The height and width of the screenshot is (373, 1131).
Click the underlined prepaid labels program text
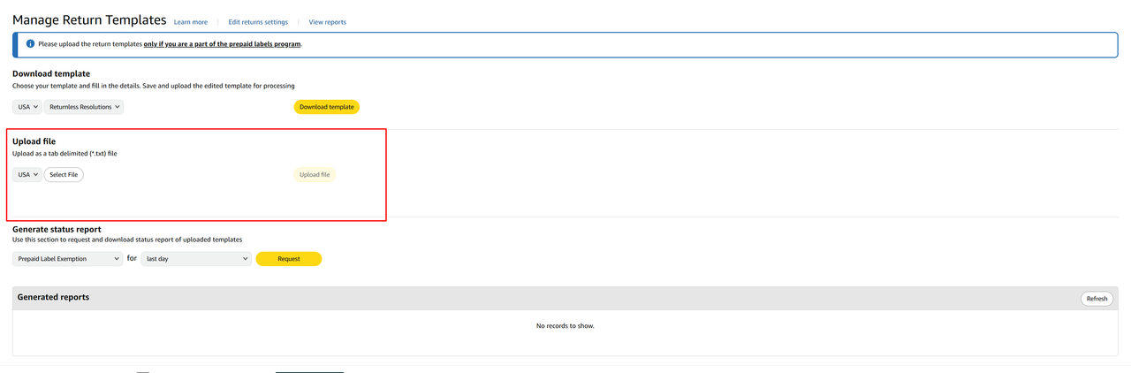(223, 44)
